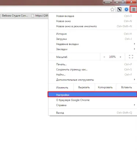Click the 'Вставить' button
This screenshot has height=166, width=137.
click(x=126, y=87)
